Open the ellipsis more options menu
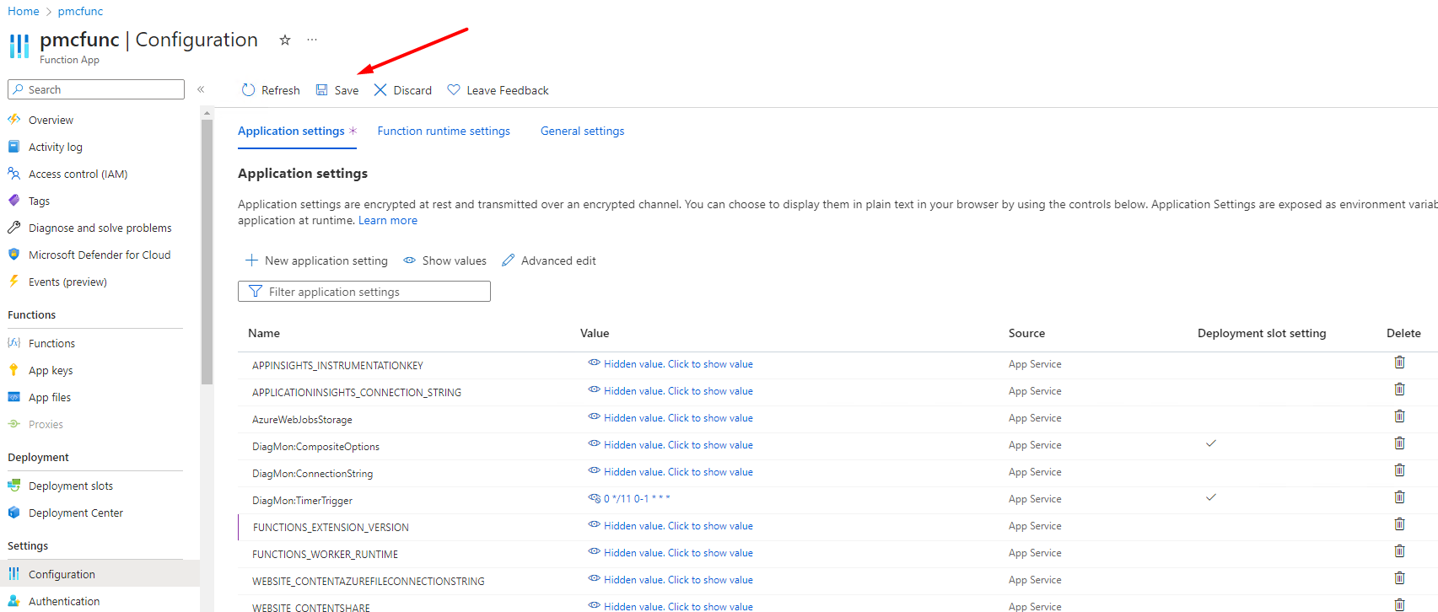The image size is (1438, 612). pyautogui.click(x=312, y=40)
